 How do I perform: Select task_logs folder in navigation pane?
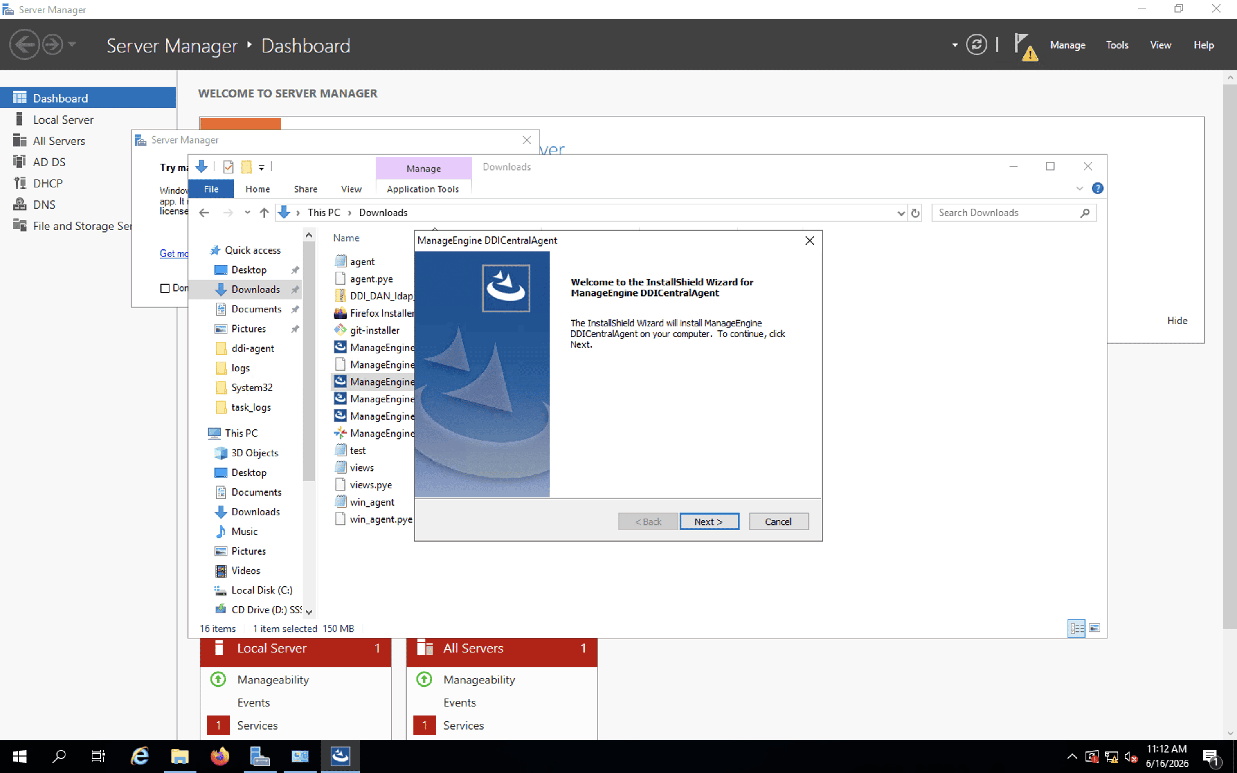(251, 407)
